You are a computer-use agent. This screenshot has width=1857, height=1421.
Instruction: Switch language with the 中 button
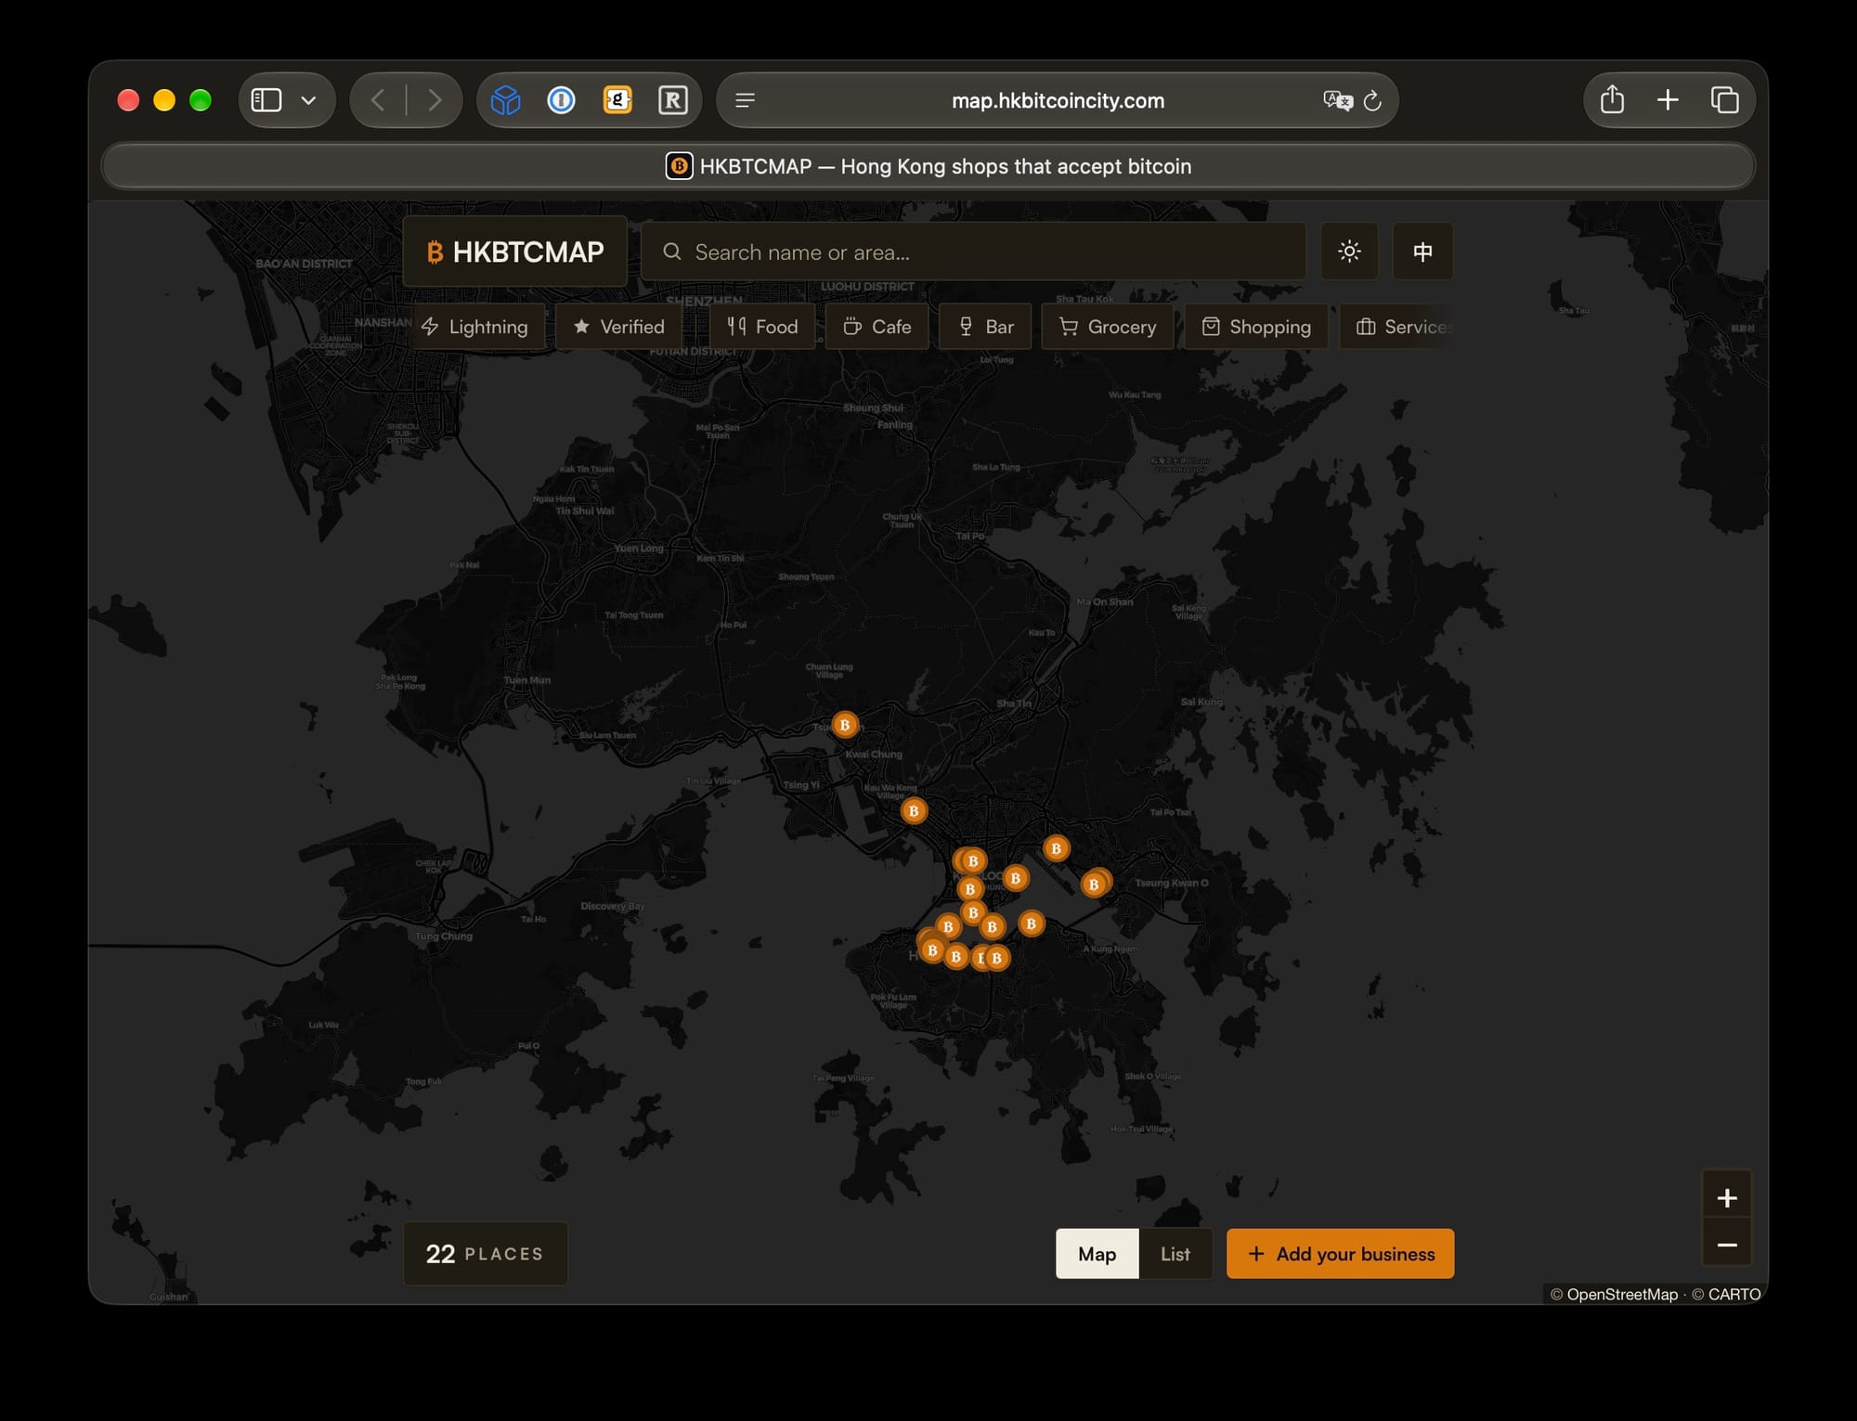coord(1422,252)
